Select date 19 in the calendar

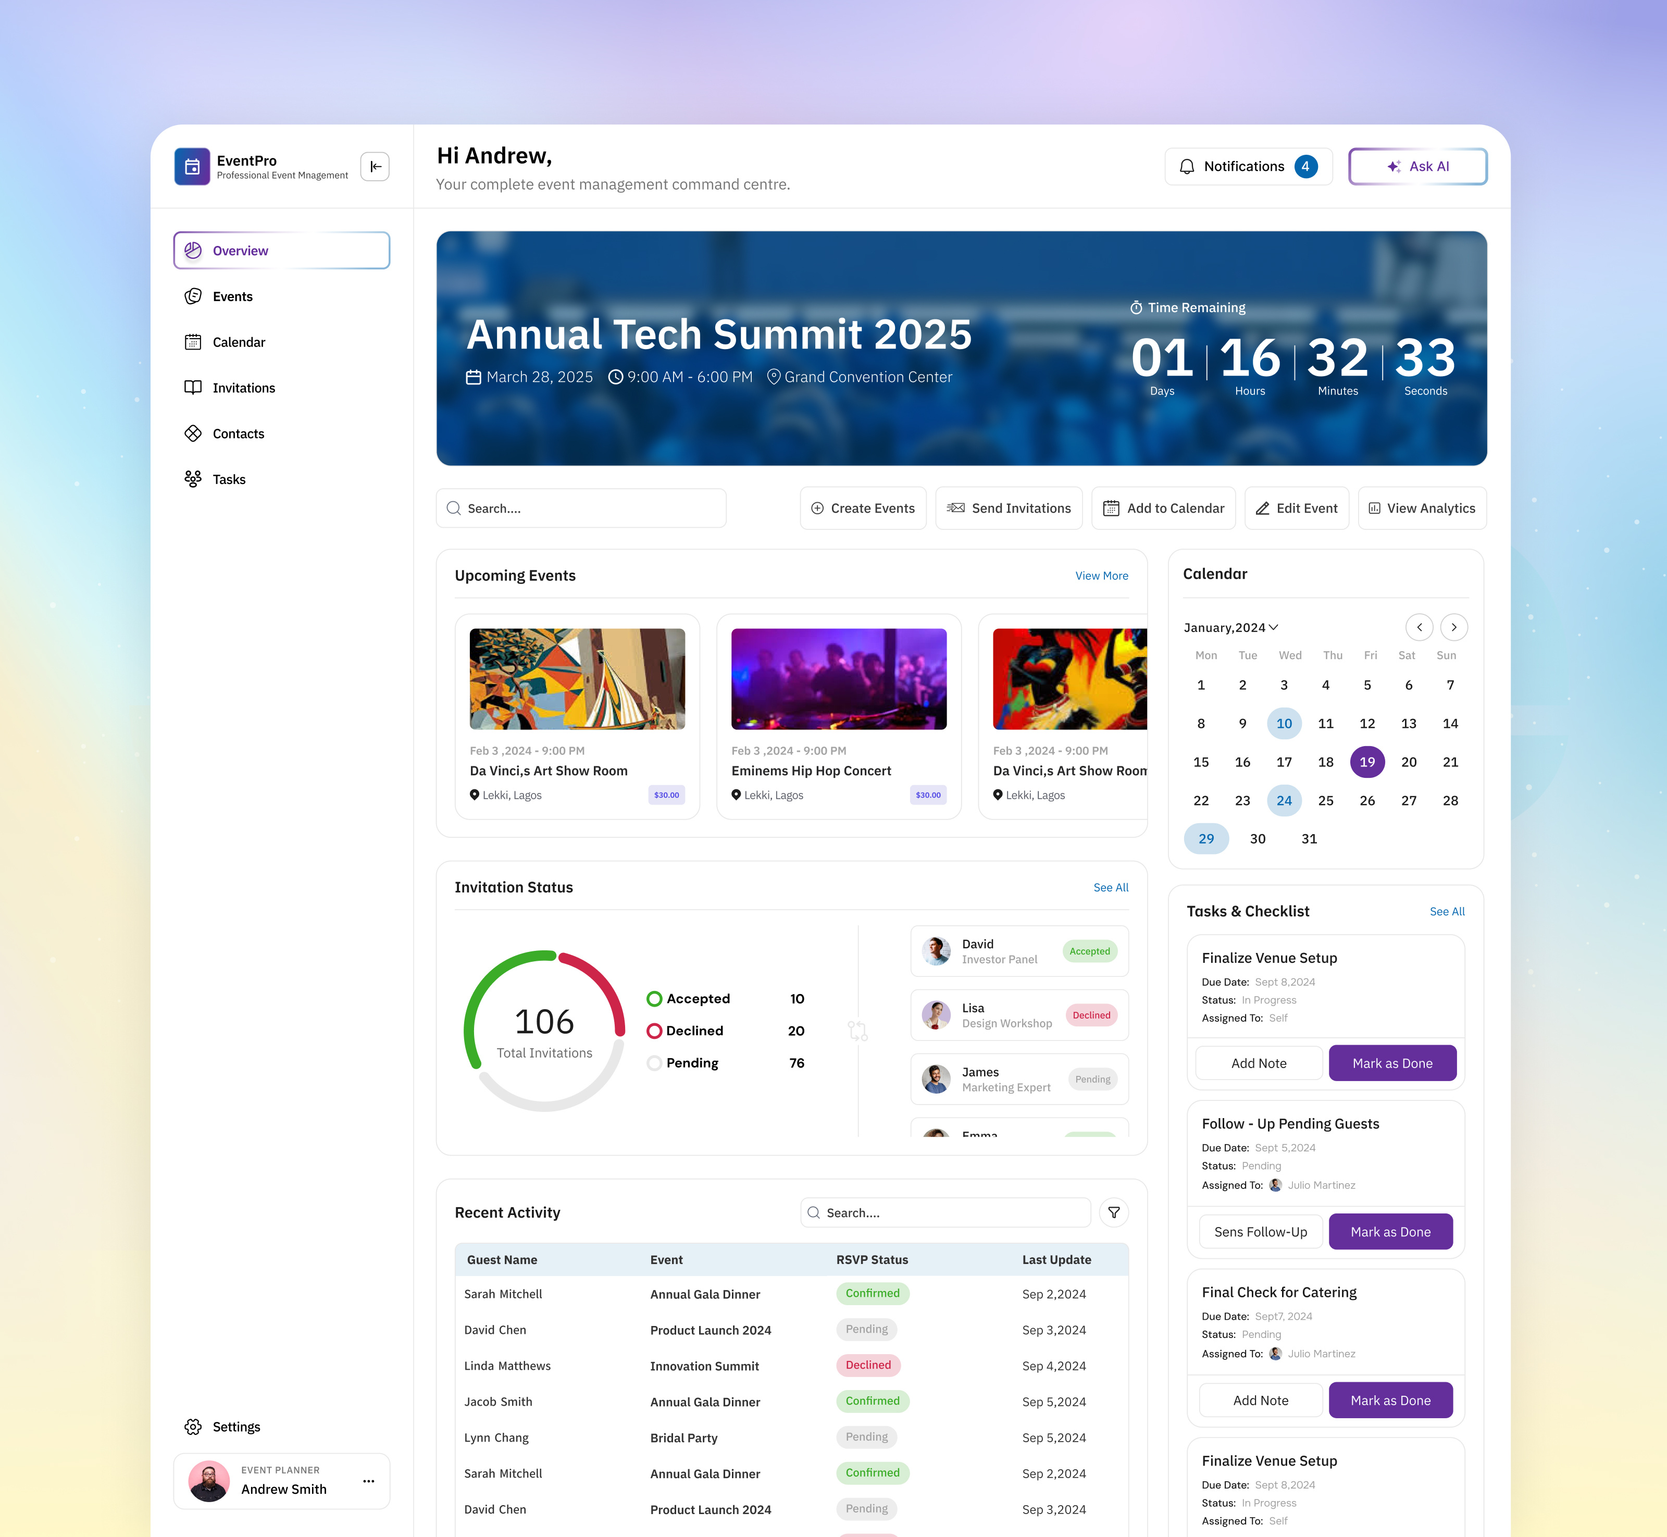coord(1367,762)
